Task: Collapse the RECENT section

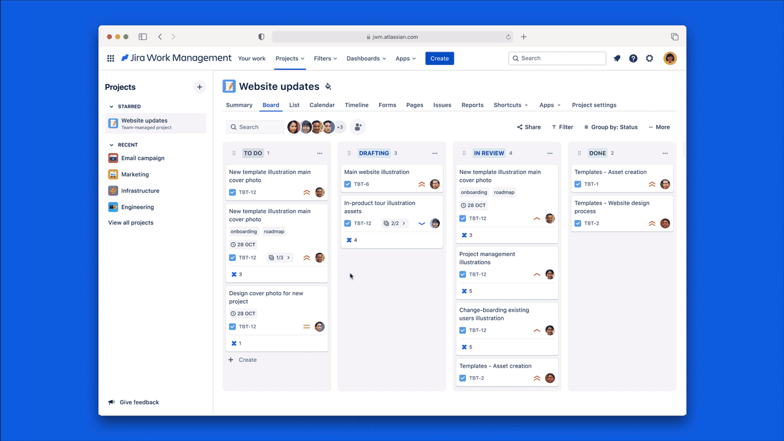Action: 111,145
